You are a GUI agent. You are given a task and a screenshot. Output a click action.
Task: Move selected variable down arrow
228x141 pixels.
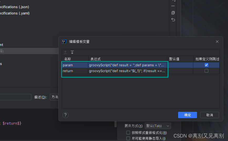point(72,52)
